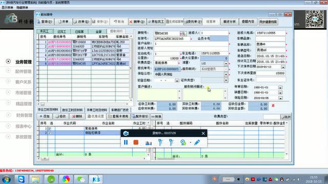Switch to the 已结算 tab

[79, 32]
